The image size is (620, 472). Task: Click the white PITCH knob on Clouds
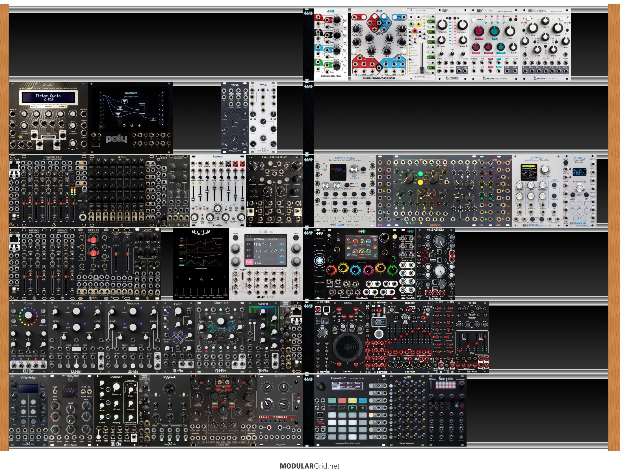coord(510,31)
